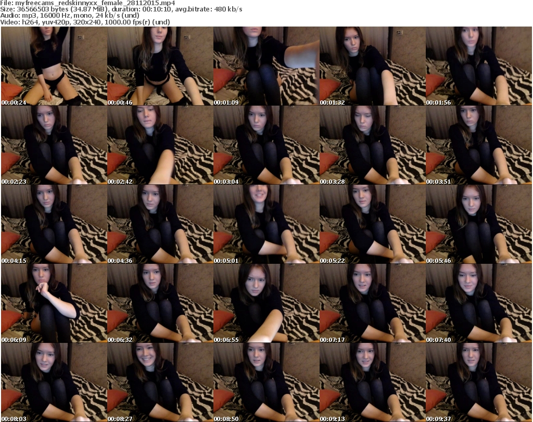Click the thumbnail frame stamped 00:03:04
This screenshot has width=533, height=422.
click(x=266, y=145)
